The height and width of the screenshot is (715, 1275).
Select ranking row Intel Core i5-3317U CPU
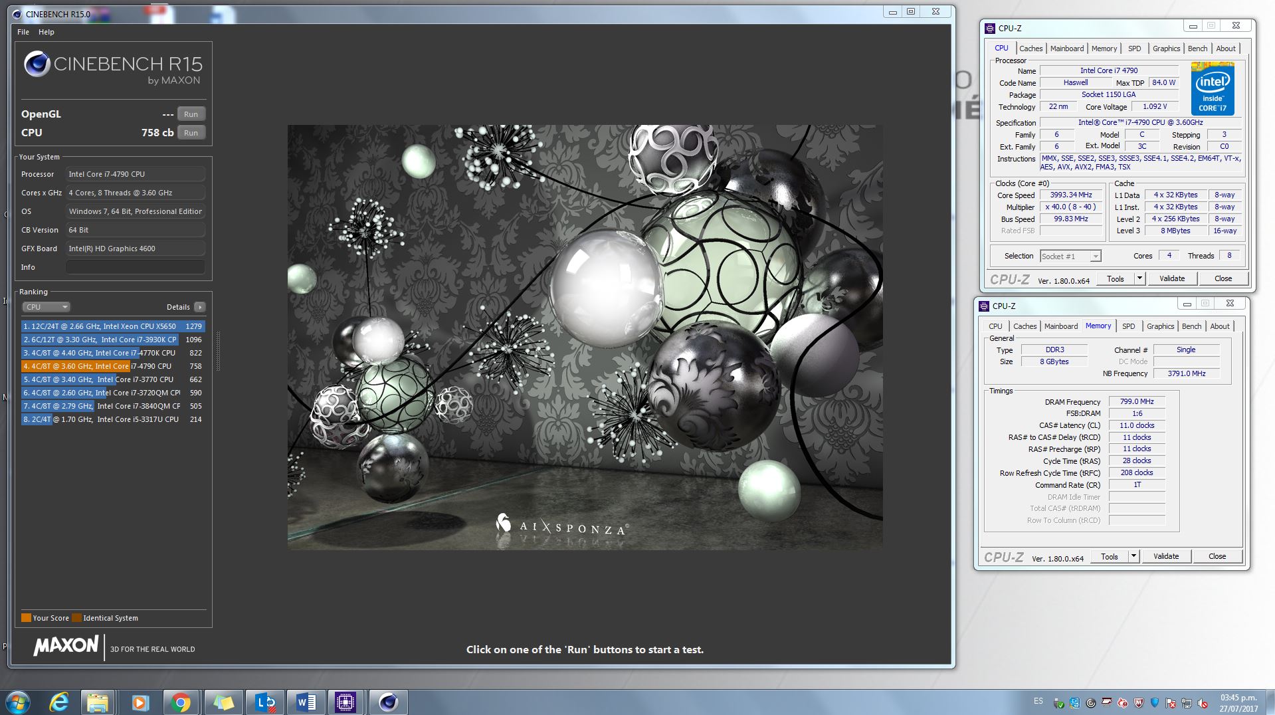(x=113, y=419)
